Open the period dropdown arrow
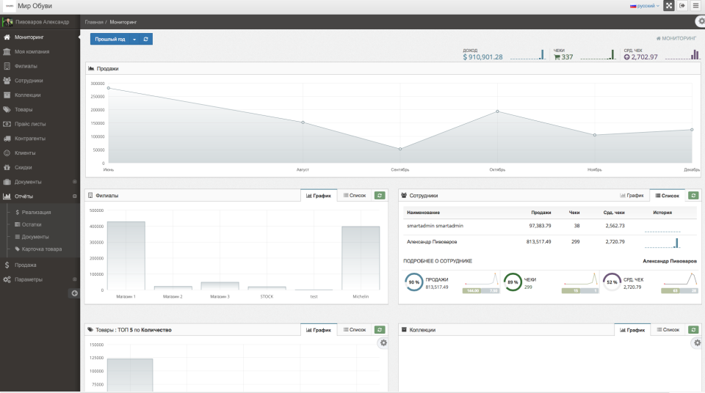Image resolution: width=705 pixels, height=393 pixels. coord(134,39)
